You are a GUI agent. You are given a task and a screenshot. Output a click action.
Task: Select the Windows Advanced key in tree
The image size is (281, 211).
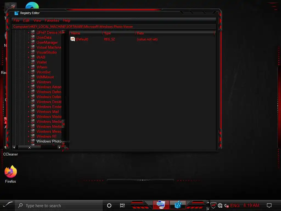pyautogui.click(x=49, y=87)
